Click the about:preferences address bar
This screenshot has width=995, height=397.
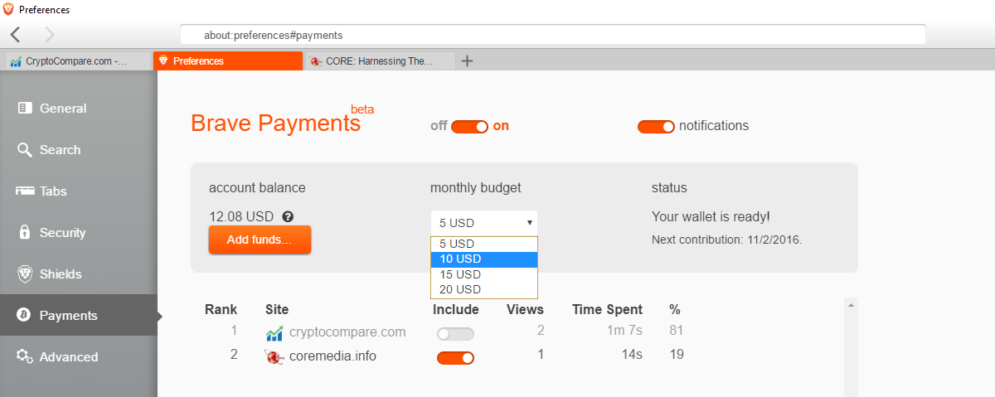552,36
